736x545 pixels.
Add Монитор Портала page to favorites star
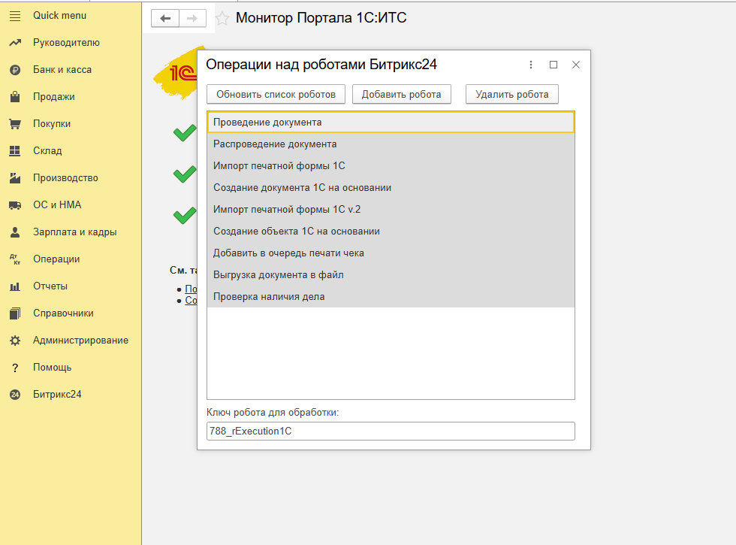222,18
